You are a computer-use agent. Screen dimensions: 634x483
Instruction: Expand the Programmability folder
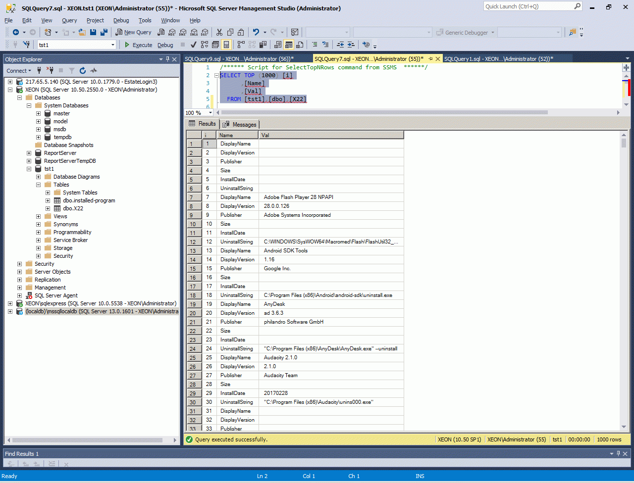[x=38, y=232]
